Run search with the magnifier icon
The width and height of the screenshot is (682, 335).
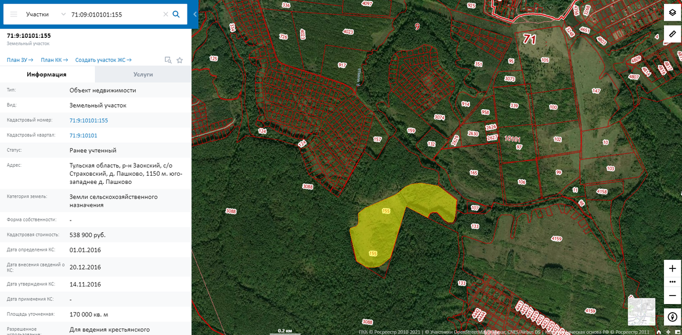pos(176,14)
